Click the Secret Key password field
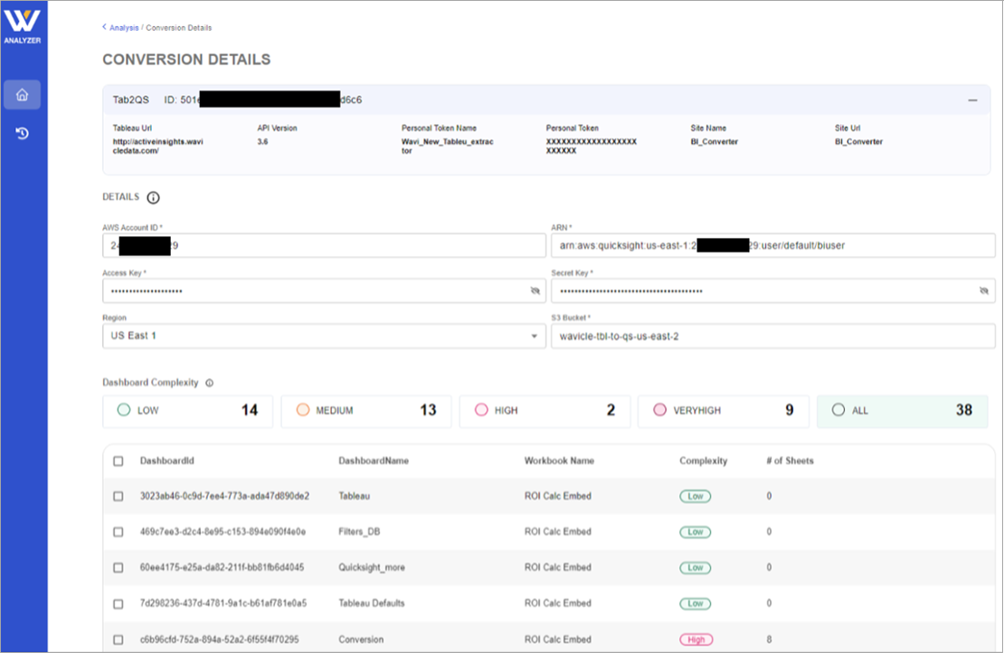 (x=772, y=290)
